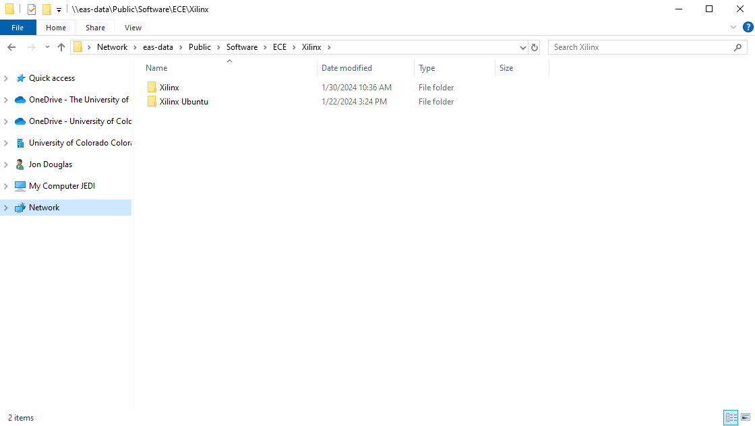
Task: Click ECE in the address breadcrumb
Action: pos(280,47)
